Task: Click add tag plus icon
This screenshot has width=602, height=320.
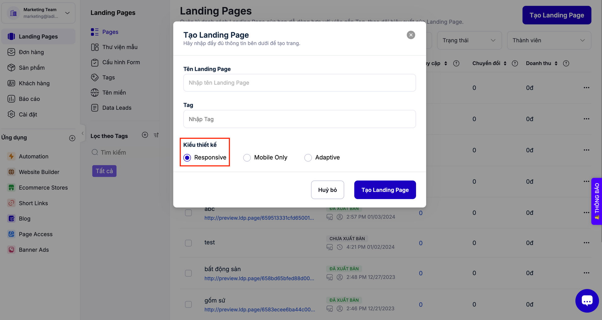Action: point(145,135)
